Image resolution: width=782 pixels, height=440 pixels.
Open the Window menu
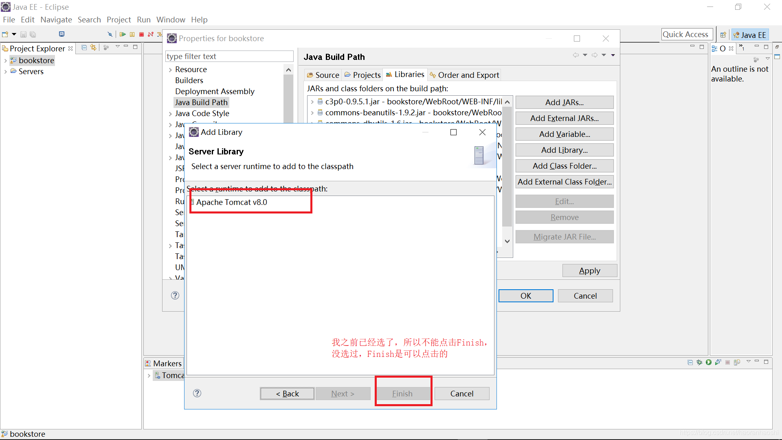171,20
